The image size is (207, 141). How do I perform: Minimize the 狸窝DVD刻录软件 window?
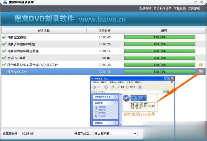(x=190, y=2)
